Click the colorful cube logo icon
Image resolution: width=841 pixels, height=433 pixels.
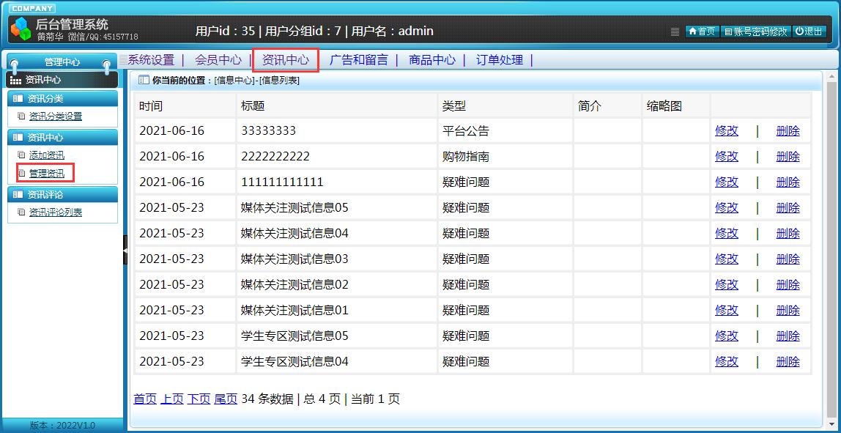[21, 29]
